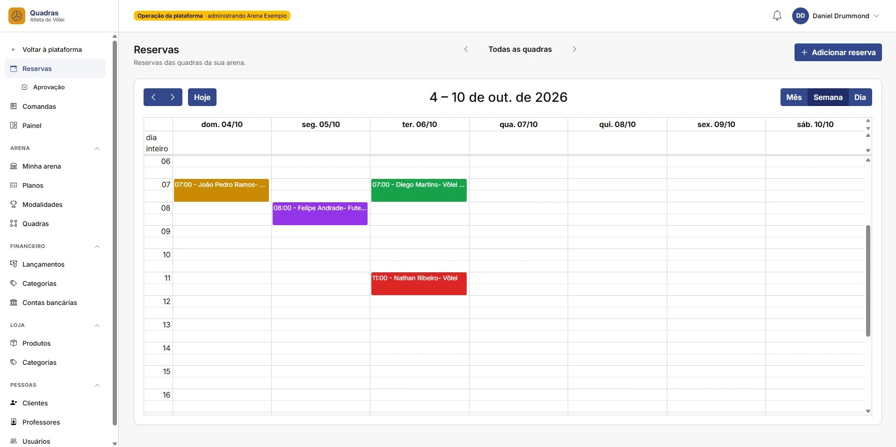
Task: Click the qui. 08/10 column header
Action: (617, 125)
